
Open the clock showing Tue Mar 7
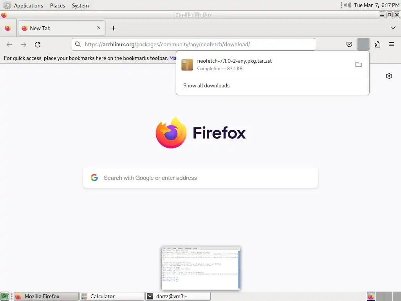376,5
